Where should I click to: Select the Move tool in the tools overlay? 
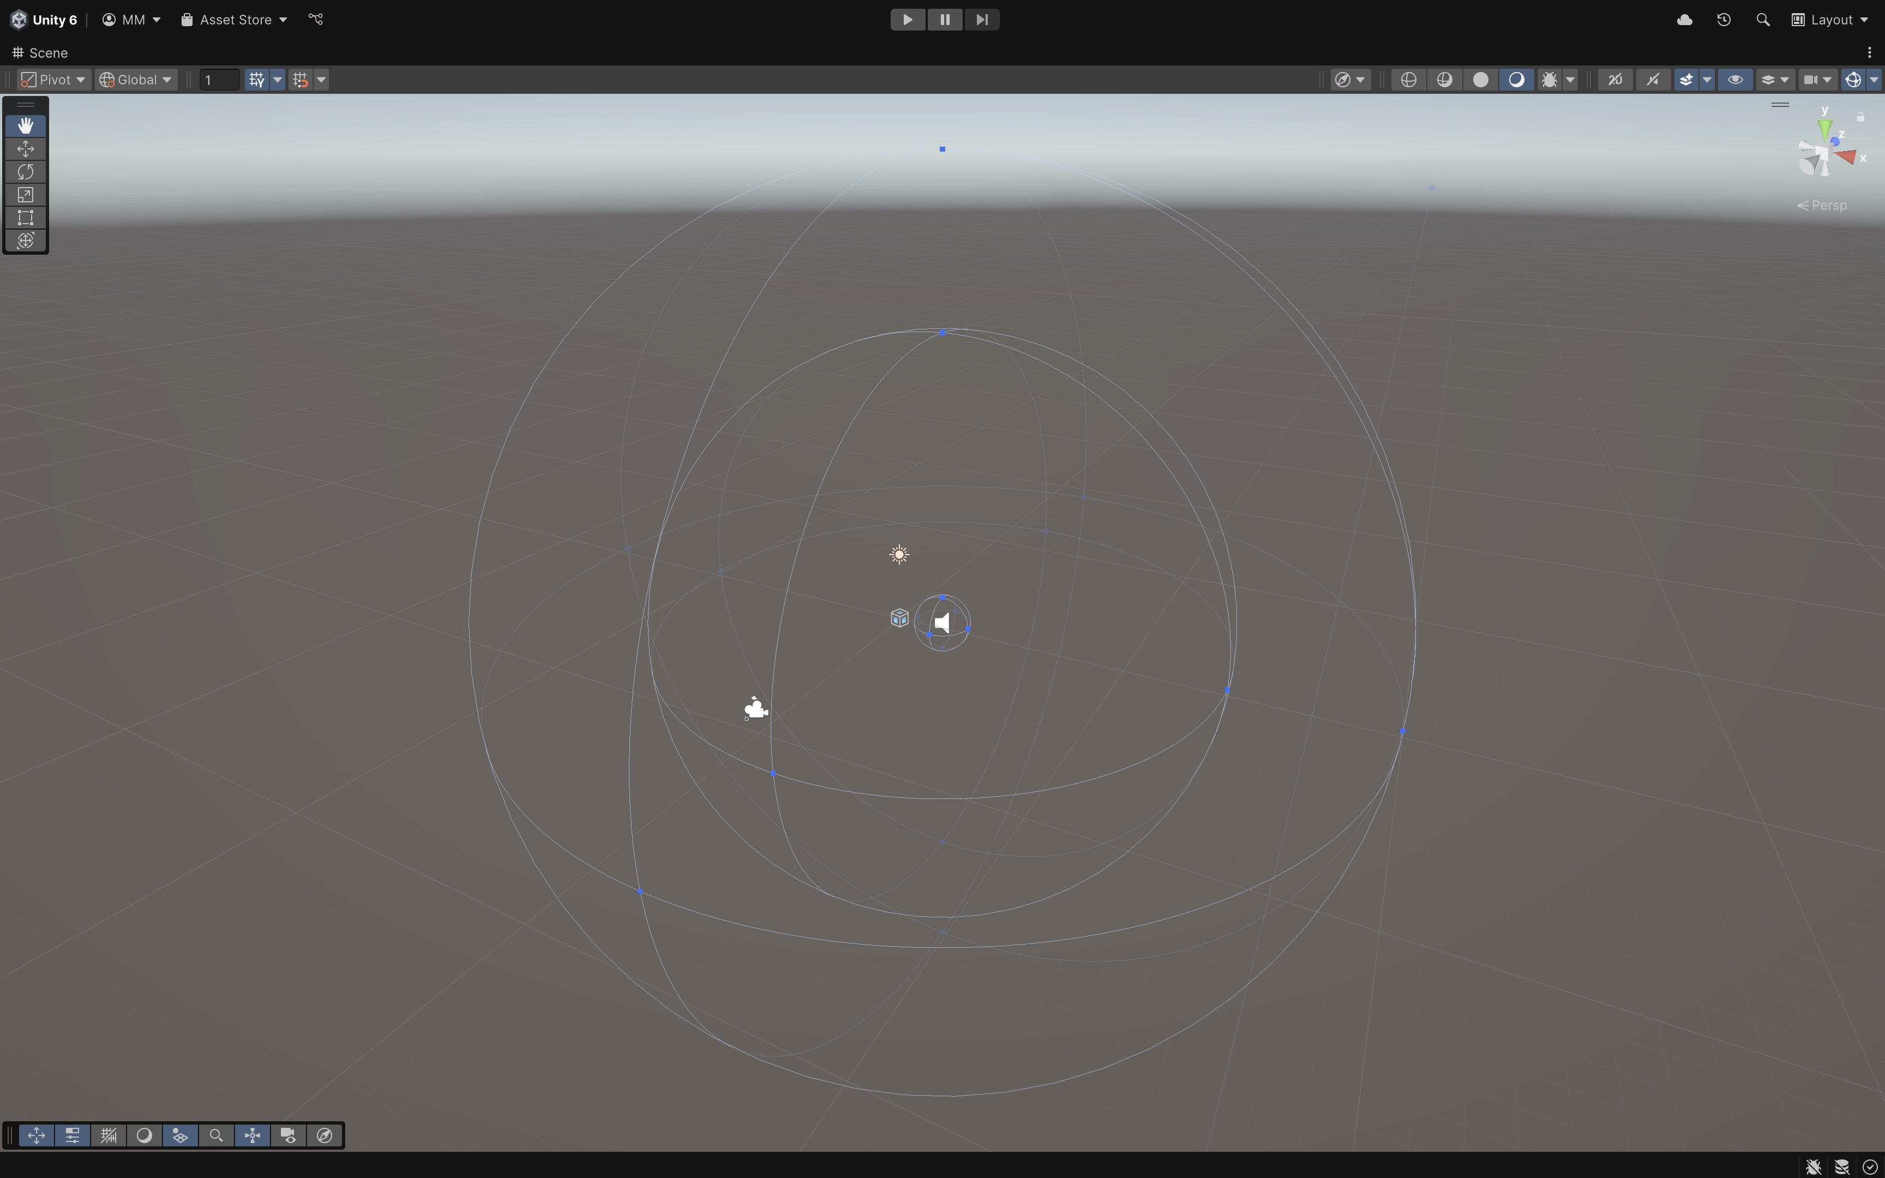25,149
